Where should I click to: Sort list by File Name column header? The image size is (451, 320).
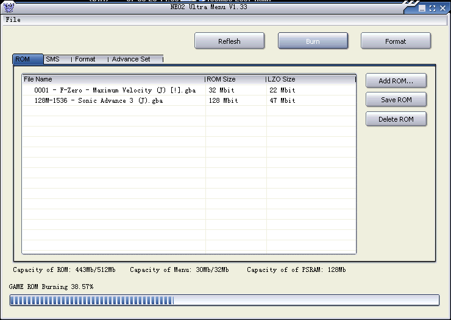pos(113,79)
